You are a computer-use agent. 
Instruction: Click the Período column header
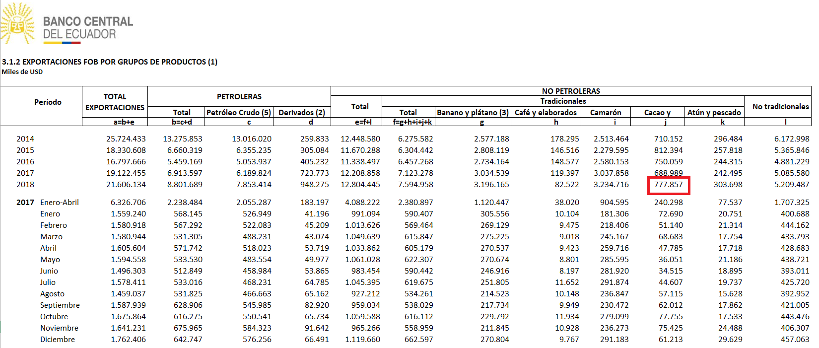click(48, 102)
